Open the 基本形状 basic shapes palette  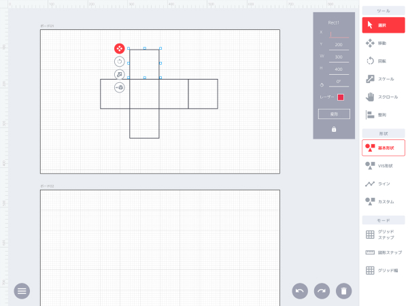coord(383,148)
